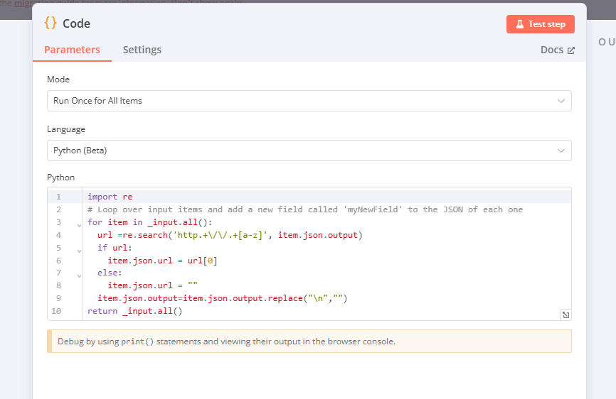Screen dimensions: 616x399
Task: Click the Code node curly-braces icon
Action: point(51,23)
